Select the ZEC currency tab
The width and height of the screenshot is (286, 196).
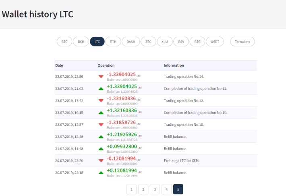tap(148, 42)
